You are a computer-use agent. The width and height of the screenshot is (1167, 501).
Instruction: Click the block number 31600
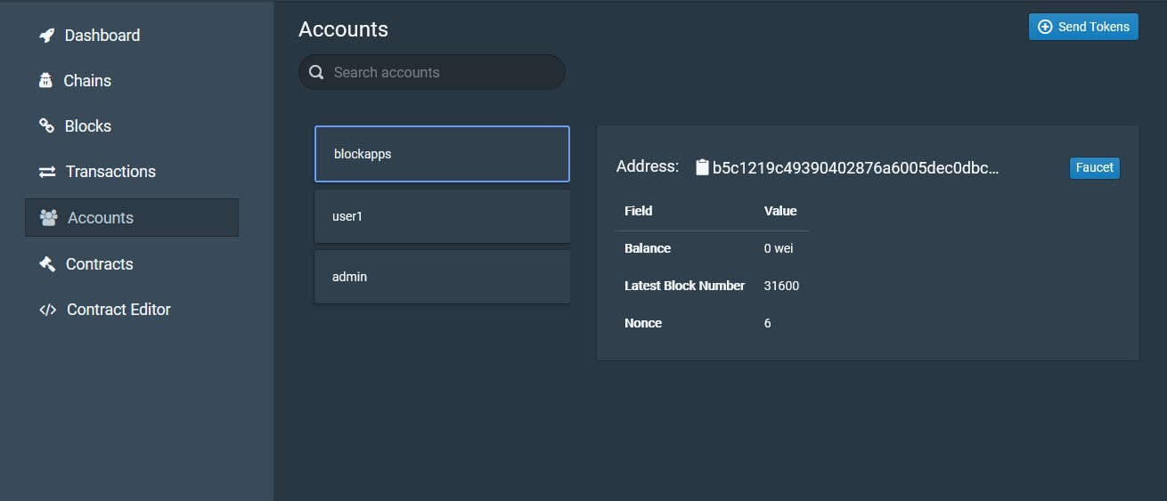pyautogui.click(x=781, y=286)
